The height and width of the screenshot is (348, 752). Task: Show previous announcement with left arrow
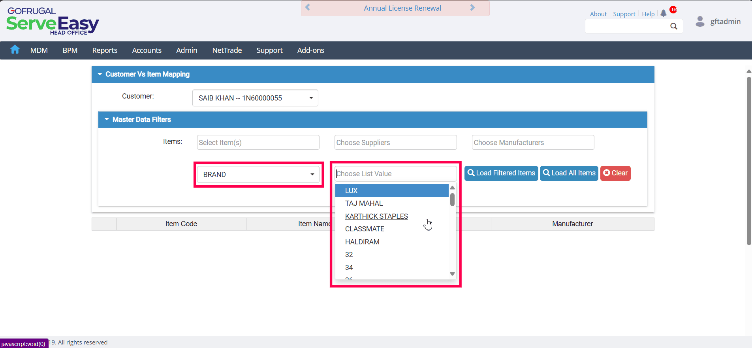click(308, 7)
